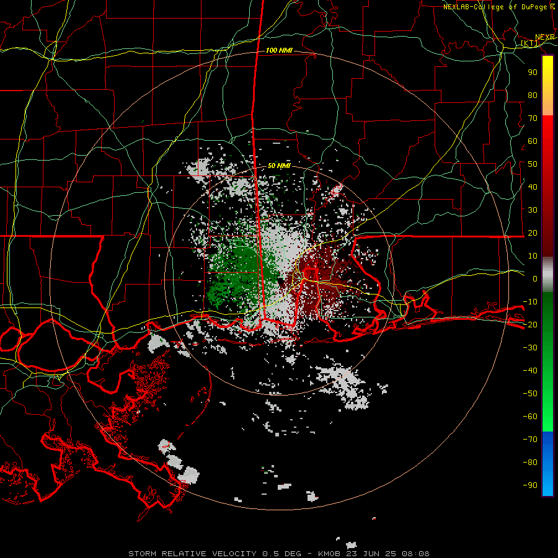
Task: Click the 50 NMI range ring label
Action: click(x=279, y=166)
